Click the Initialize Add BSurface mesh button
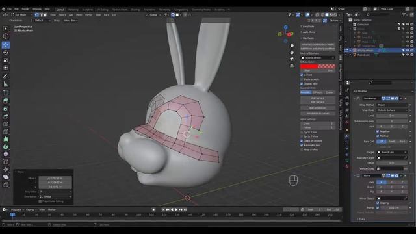Viewport: 416px width, 234px height. [x=318, y=45]
